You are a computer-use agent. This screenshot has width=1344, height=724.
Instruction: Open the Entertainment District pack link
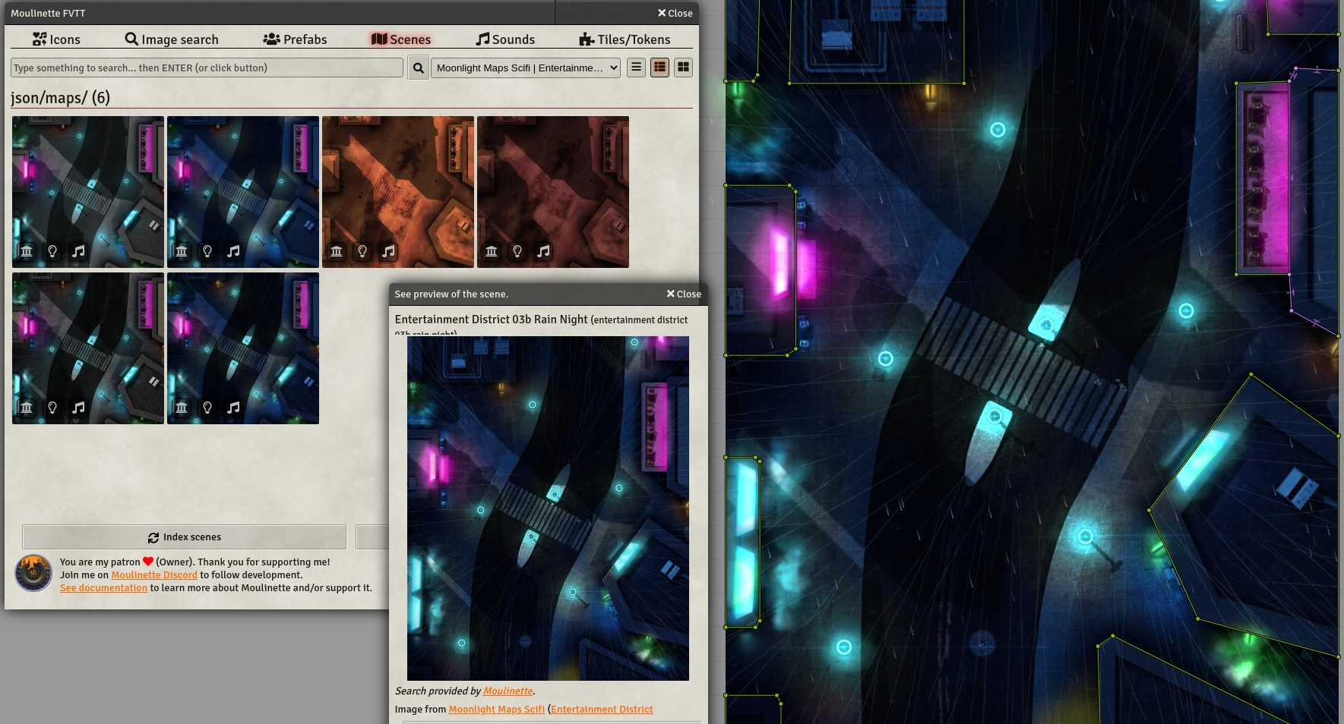coord(602,710)
